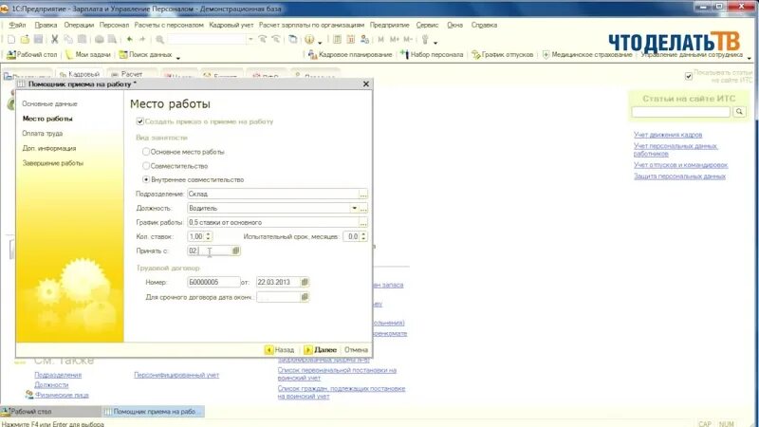Click the Cut scissors icon
Screen dimensions: 759x427
click(55, 39)
